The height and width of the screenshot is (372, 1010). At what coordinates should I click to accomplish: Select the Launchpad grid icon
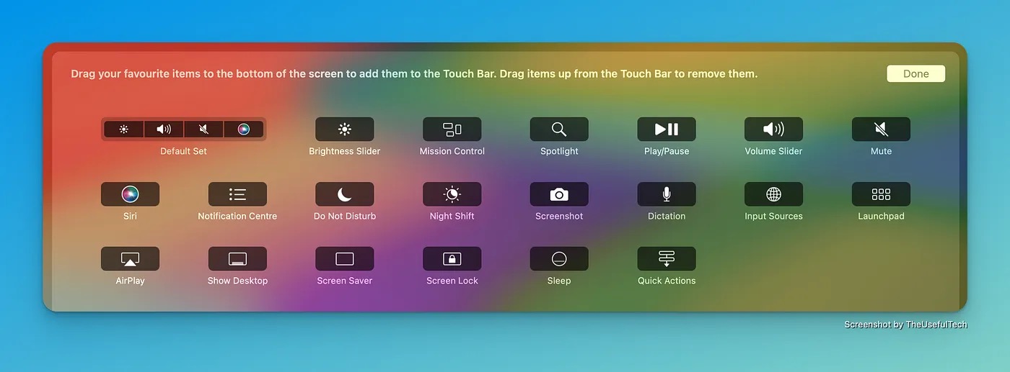coord(881,194)
